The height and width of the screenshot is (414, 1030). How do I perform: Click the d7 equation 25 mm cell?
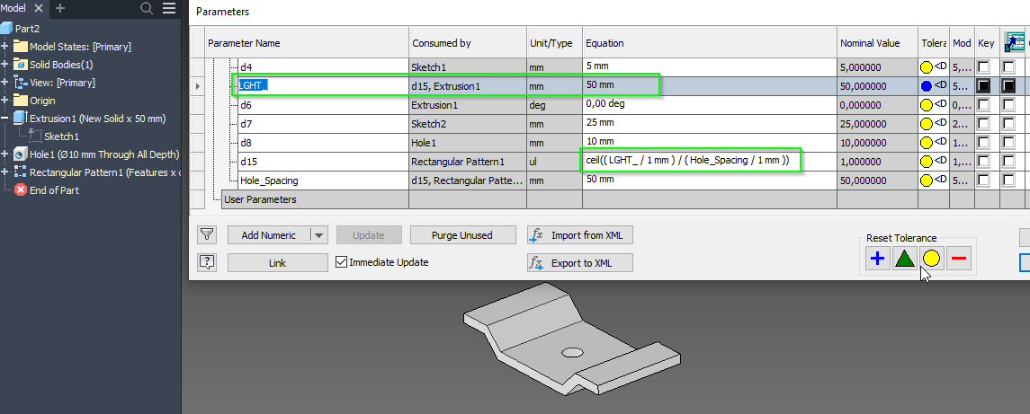(x=710, y=123)
